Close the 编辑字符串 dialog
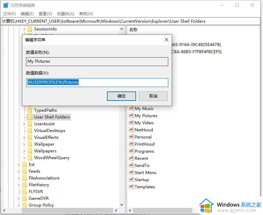 pyautogui.click(x=167, y=40)
